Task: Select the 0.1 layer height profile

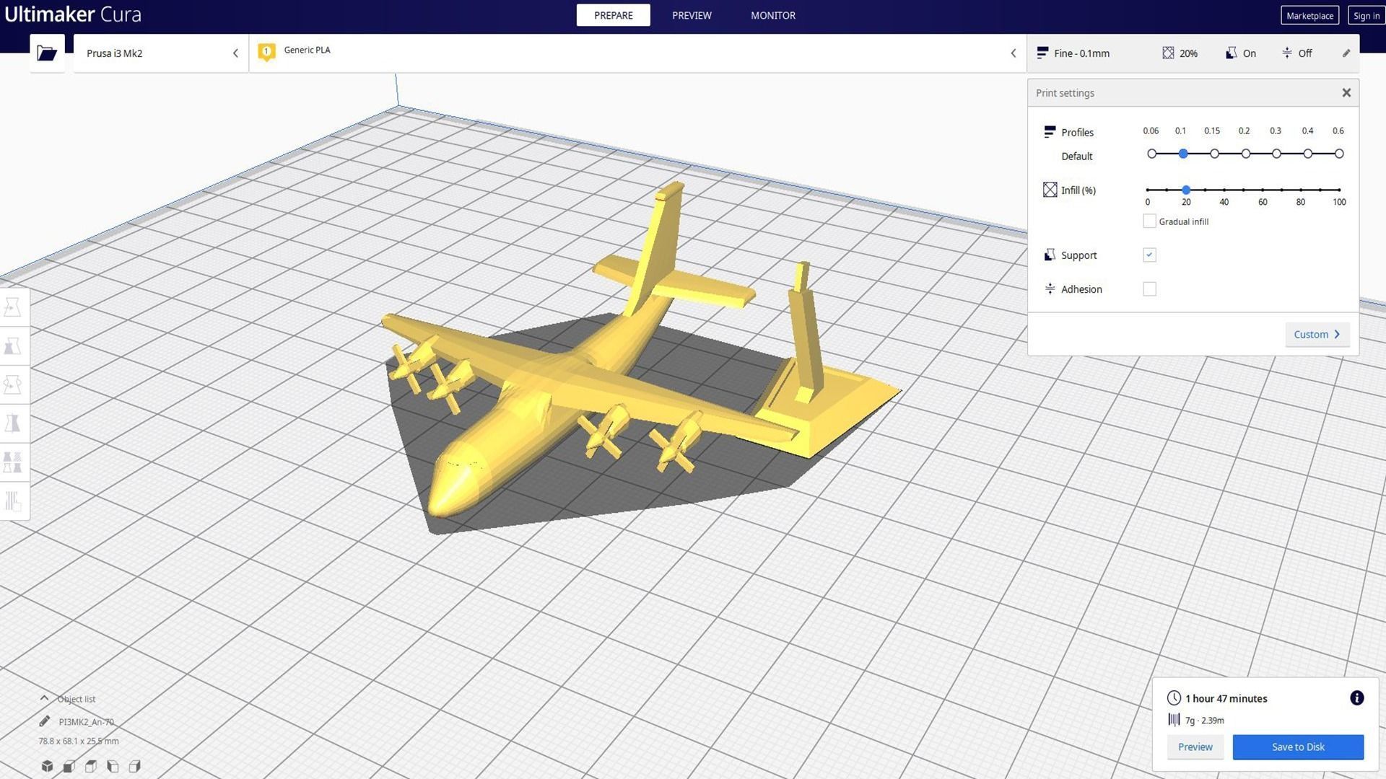Action: [x=1183, y=154]
